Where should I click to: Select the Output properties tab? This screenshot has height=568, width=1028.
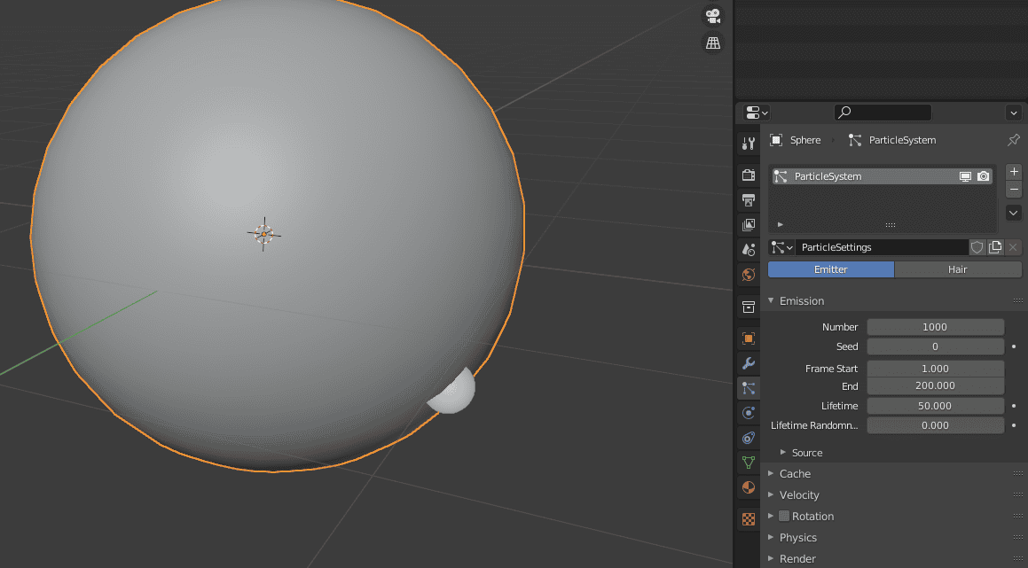[x=748, y=200]
